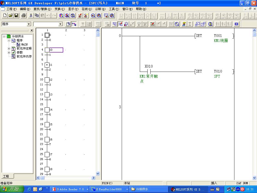
Task: Print using the printer toolbar icon
Action: pos(24,16)
